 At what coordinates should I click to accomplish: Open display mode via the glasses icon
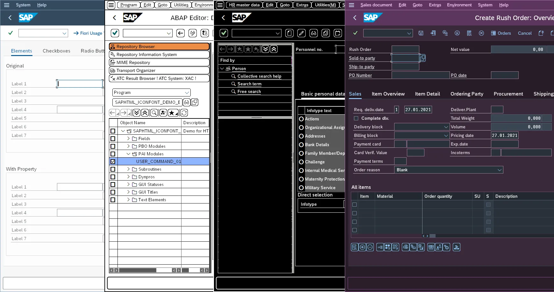pyautogui.click(x=313, y=33)
